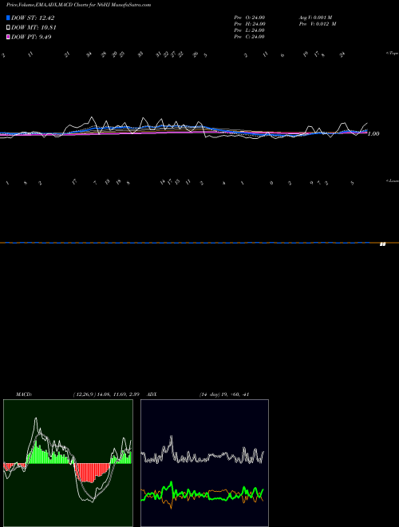Viewport: 399px width, 527px height.
Task: Click the chart title mentioning MunafaSutra.com
Action: click(x=78, y=5)
